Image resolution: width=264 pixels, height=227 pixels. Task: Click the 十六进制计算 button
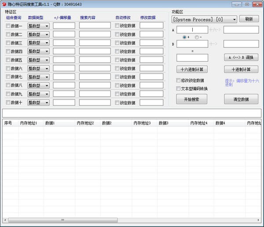pos(192,70)
